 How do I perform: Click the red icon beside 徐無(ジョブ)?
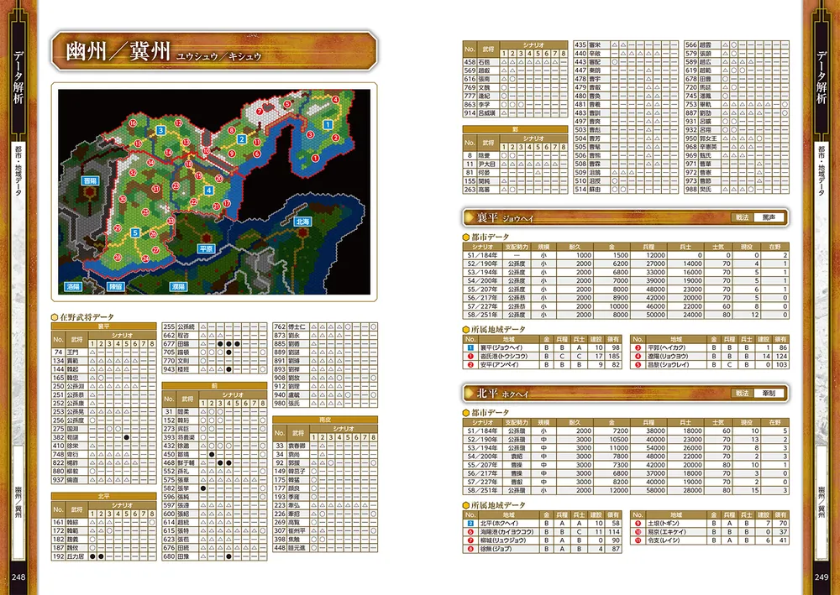point(470,549)
